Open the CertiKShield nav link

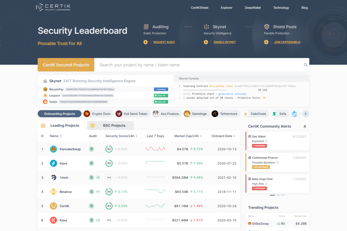pos(200,8)
